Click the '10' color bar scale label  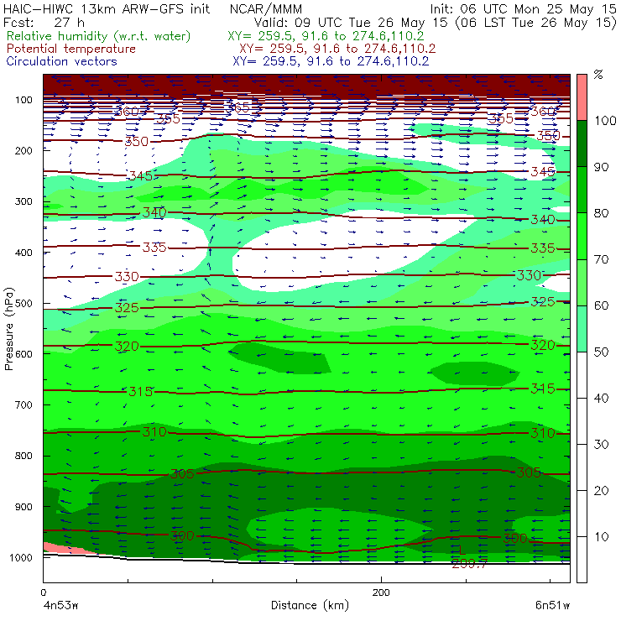point(601,536)
